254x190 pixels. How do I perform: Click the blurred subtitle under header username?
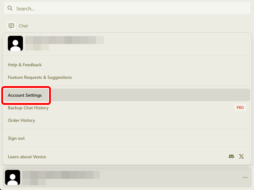pyautogui.click(x=37, y=47)
